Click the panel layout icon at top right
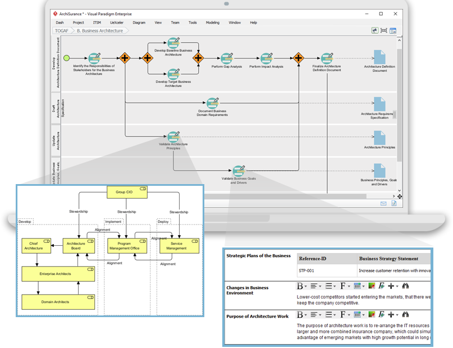 tap(393, 30)
